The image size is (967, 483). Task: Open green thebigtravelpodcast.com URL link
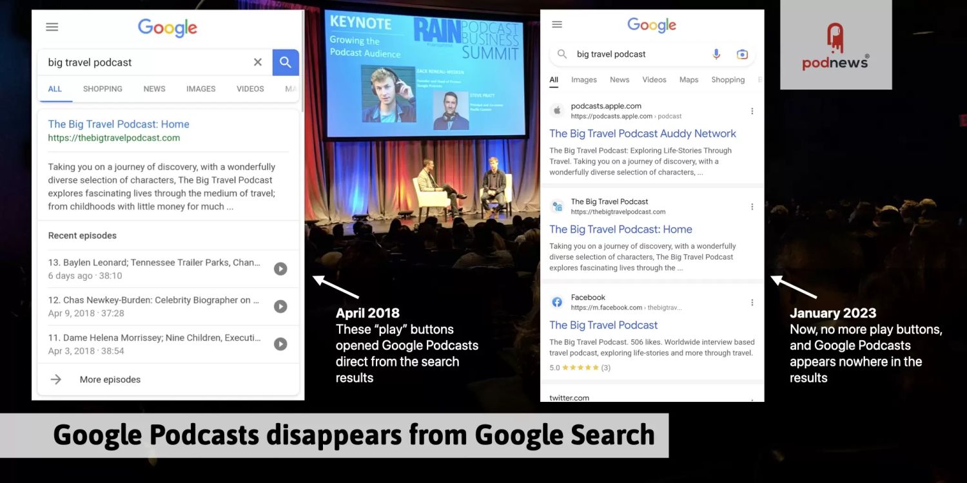[x=114, y=138]
